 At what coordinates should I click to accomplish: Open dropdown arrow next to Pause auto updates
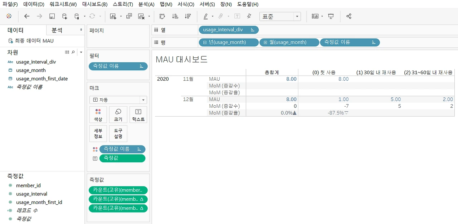(x=84, y=16)
